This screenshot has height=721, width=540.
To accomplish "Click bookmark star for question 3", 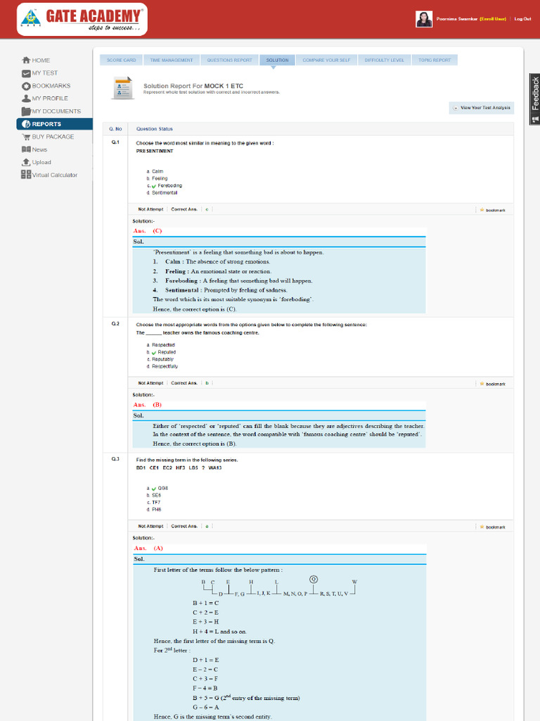I will (x=482, y=527).
